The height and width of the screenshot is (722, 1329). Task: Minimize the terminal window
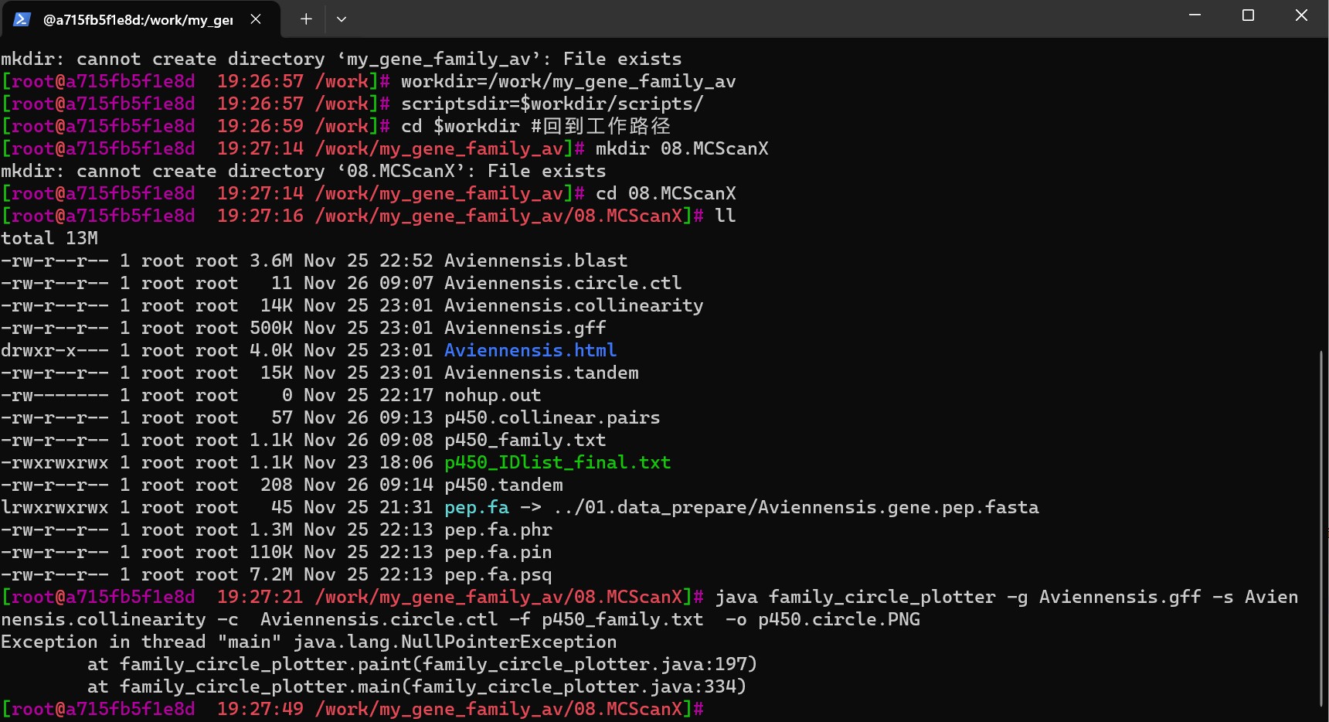coord(1195,15)
